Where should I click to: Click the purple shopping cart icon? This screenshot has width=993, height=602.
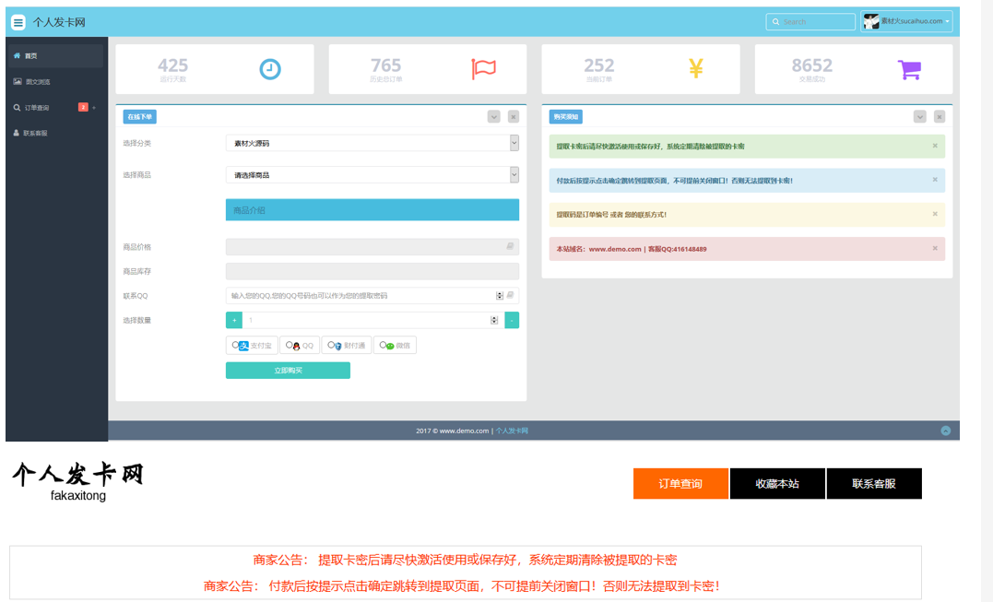coord(909,69)
